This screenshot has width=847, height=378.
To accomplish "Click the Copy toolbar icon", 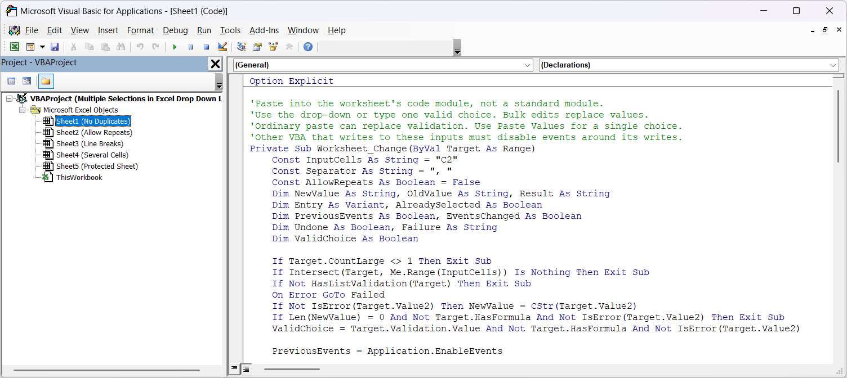I will 89,47.
